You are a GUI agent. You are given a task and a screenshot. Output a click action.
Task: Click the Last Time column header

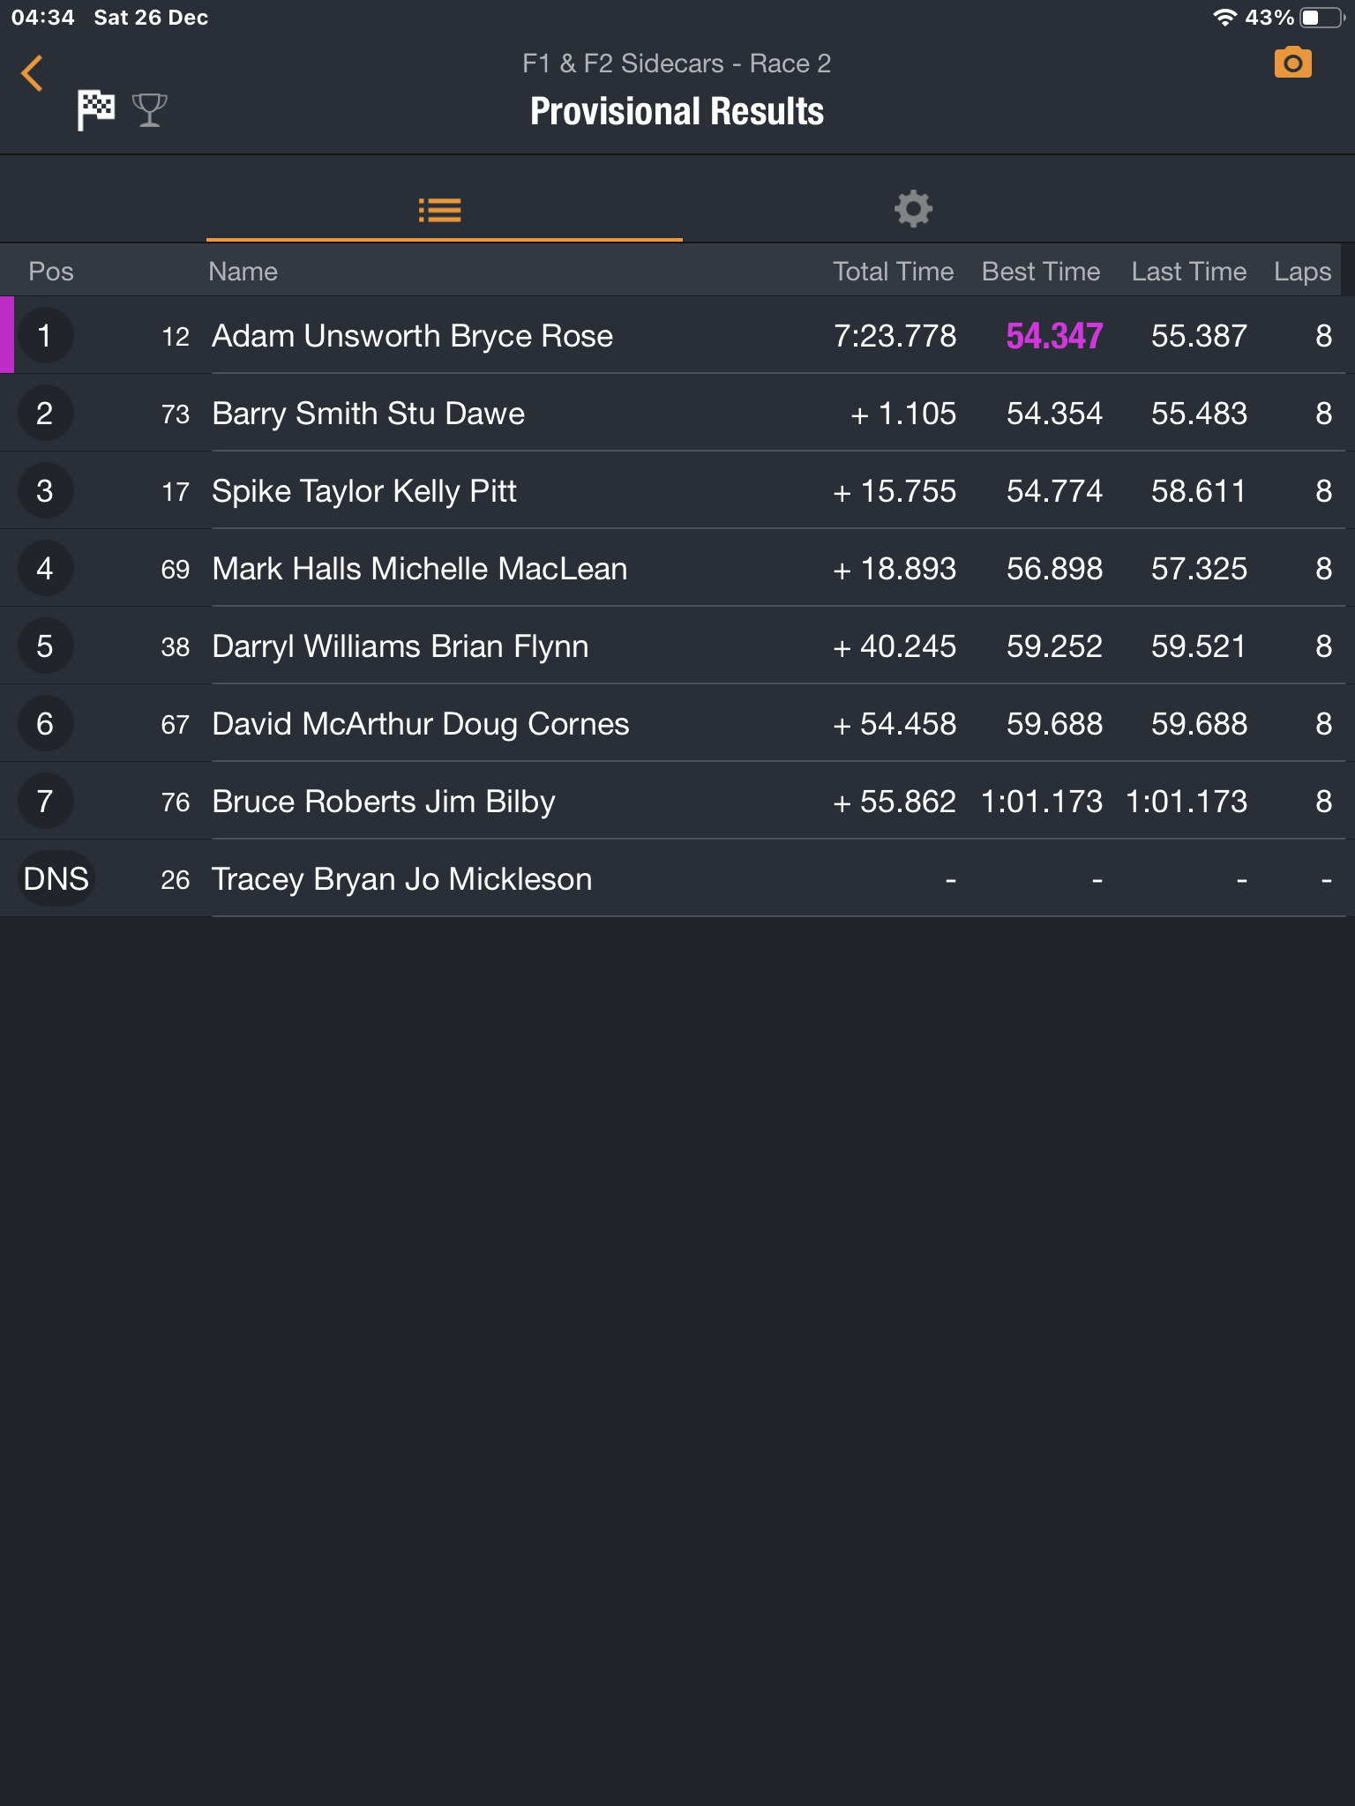[x=1189, y=272]
